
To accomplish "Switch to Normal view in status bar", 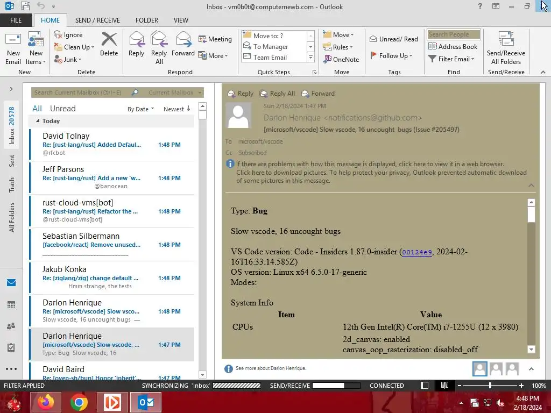I will tap(425, 385).
